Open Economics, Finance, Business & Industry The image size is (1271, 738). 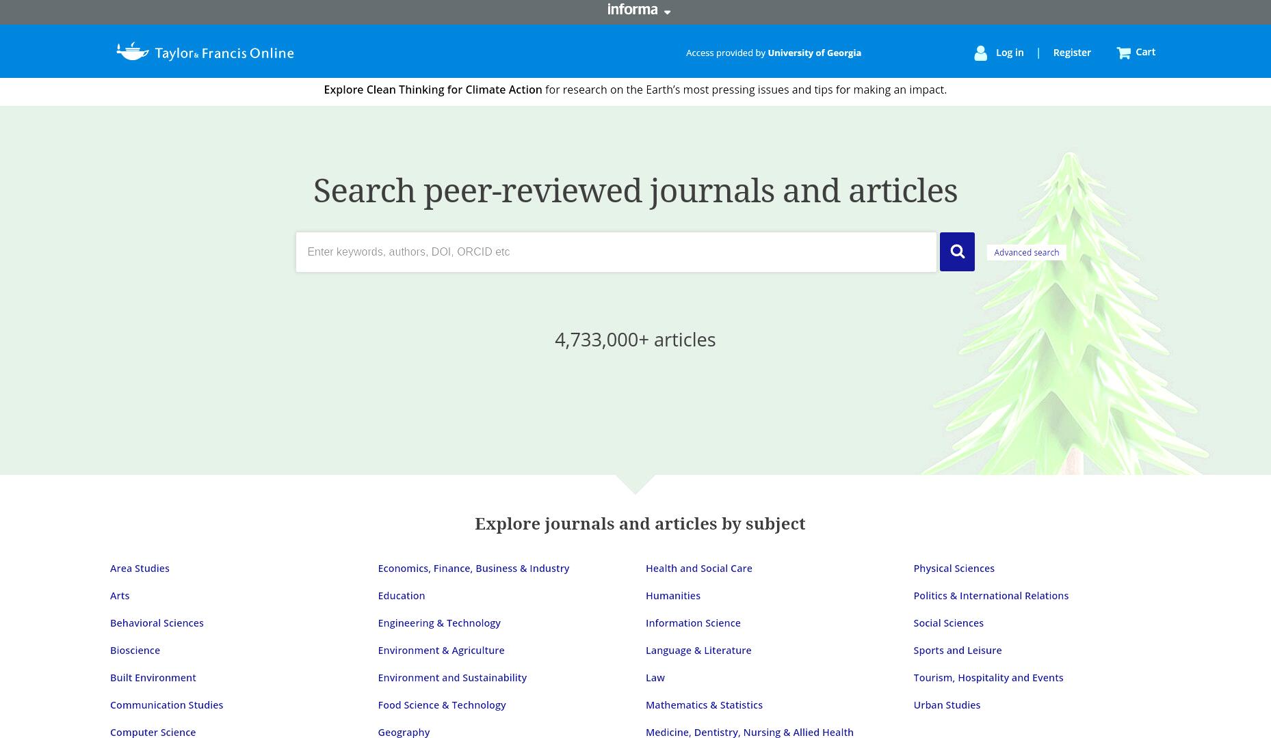(473, 568)
